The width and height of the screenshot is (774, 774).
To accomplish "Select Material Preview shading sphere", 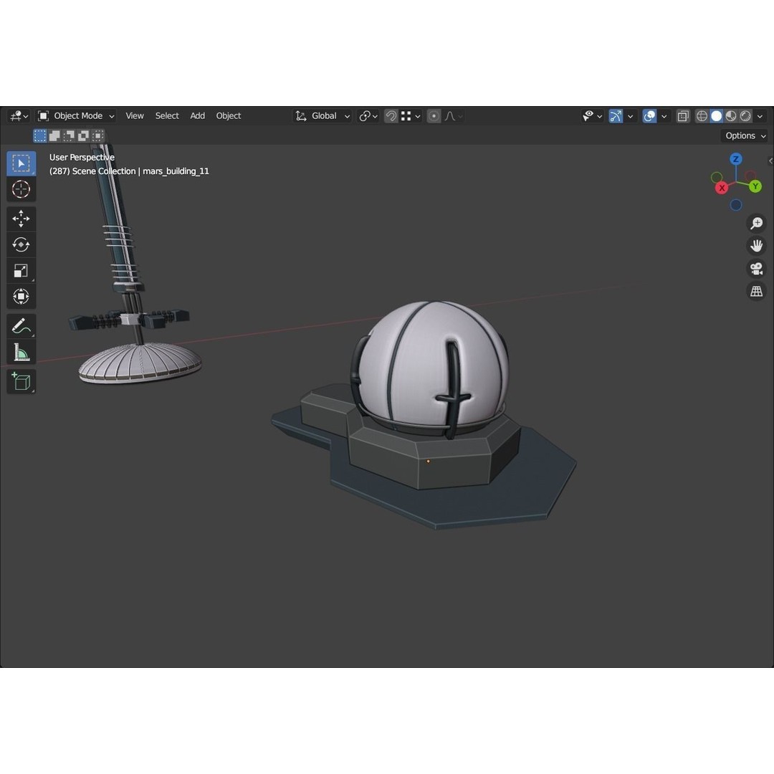I will coord(731,115).
